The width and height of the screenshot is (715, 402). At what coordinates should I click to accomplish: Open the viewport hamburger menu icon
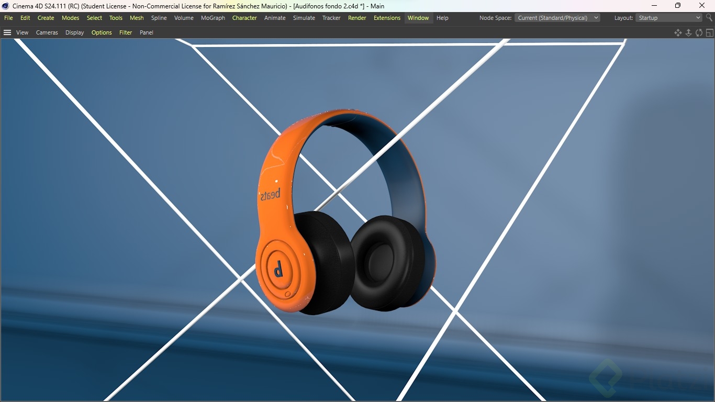point(7,32)
